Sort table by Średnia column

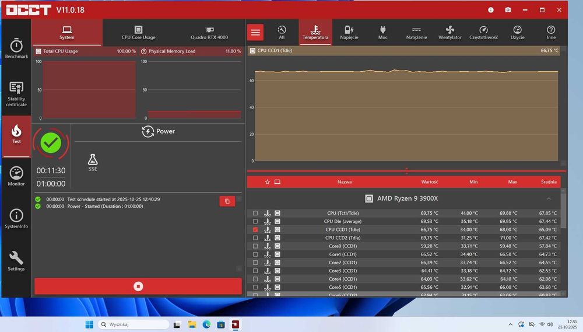click(x=549, y=182)
